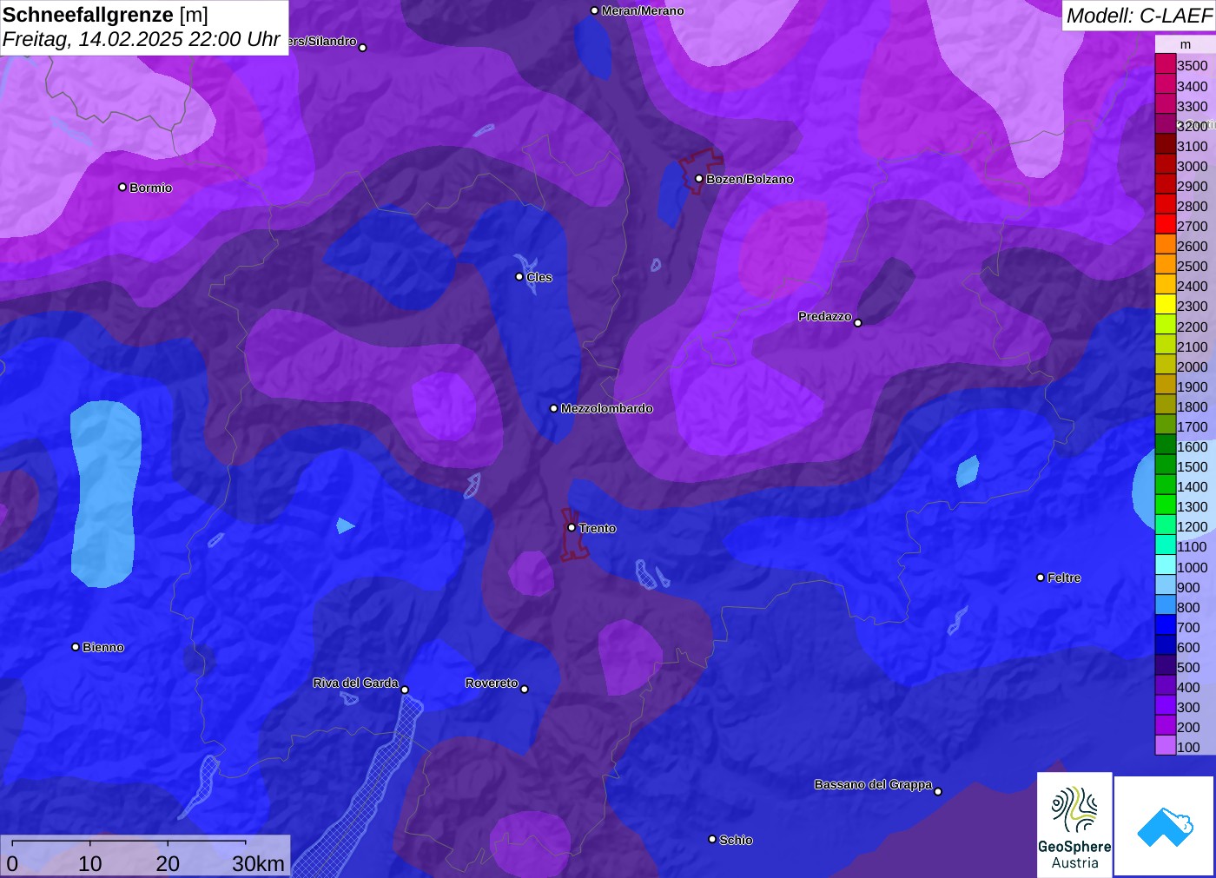Select the Trento city marker dot

point(572,527)
